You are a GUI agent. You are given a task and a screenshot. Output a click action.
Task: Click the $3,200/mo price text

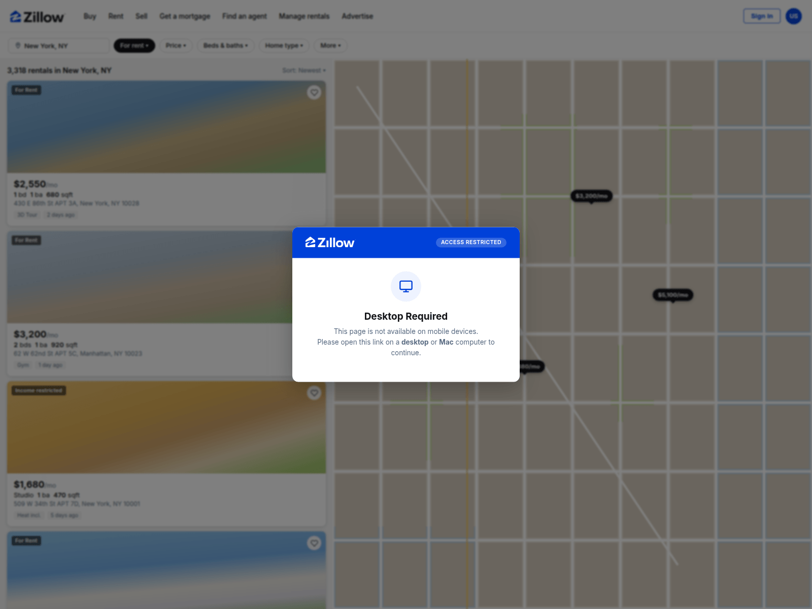click(x=36, y=334)
